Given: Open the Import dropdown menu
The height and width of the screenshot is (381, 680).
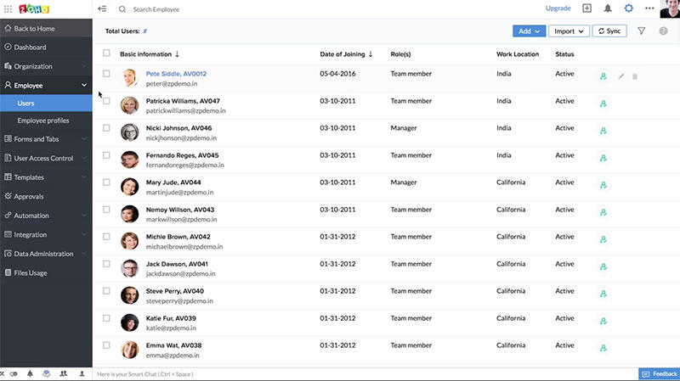Looking at the screenshot, I should click(568, 31).
